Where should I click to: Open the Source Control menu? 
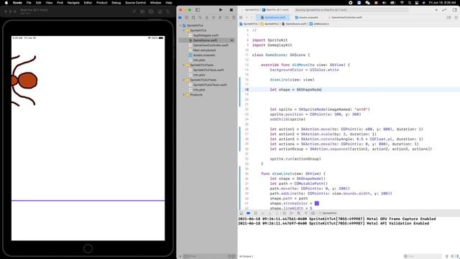coord(135,3)
